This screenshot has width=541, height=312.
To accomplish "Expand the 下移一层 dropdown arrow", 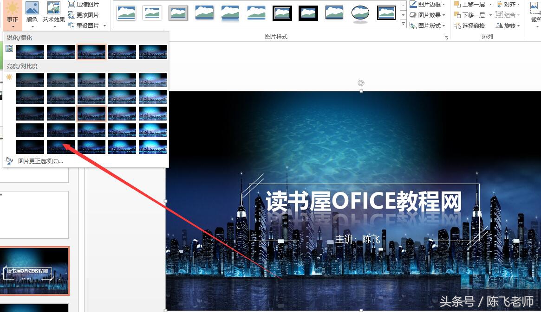I will point(490,15).
